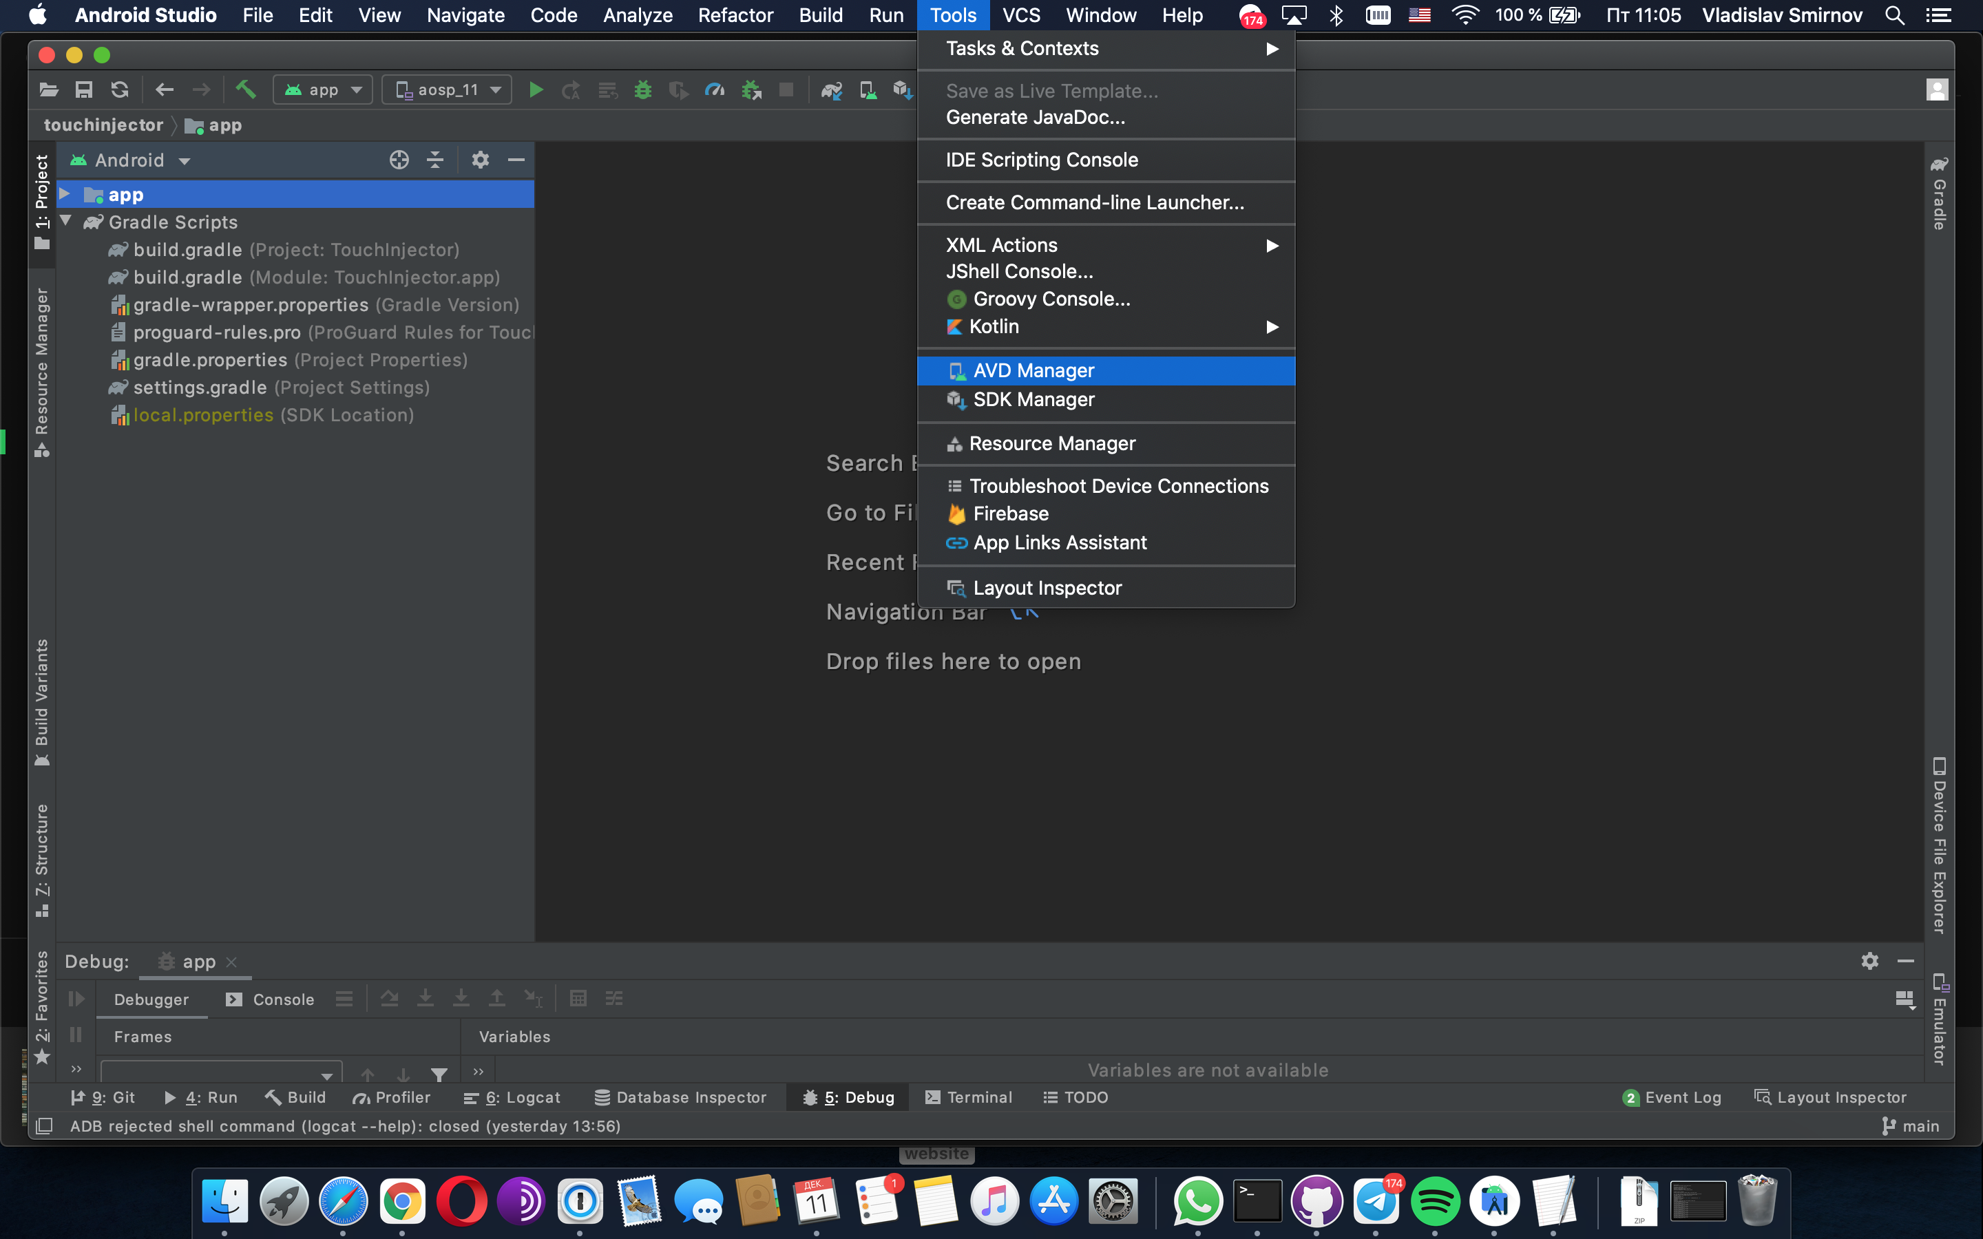Switch to the Debugger tab

[x=151, y=999]
